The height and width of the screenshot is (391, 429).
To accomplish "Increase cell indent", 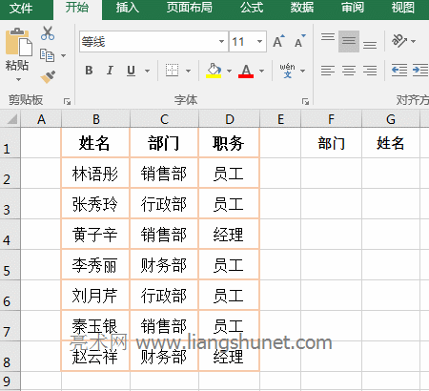I will (x=420, y=71).
